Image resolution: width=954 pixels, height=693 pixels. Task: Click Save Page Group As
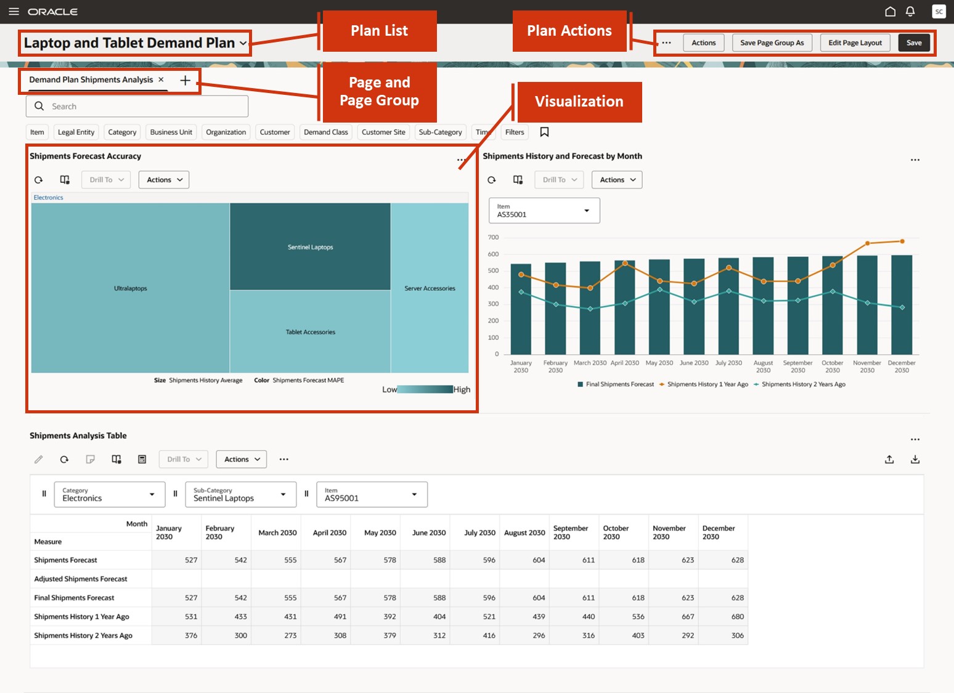pos(772,43)
